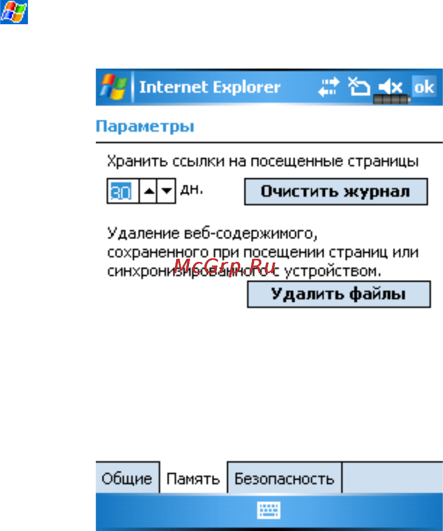Click the Параметры heading text
This screenshot has width=443, height=531.
click(x=145, y=126)
